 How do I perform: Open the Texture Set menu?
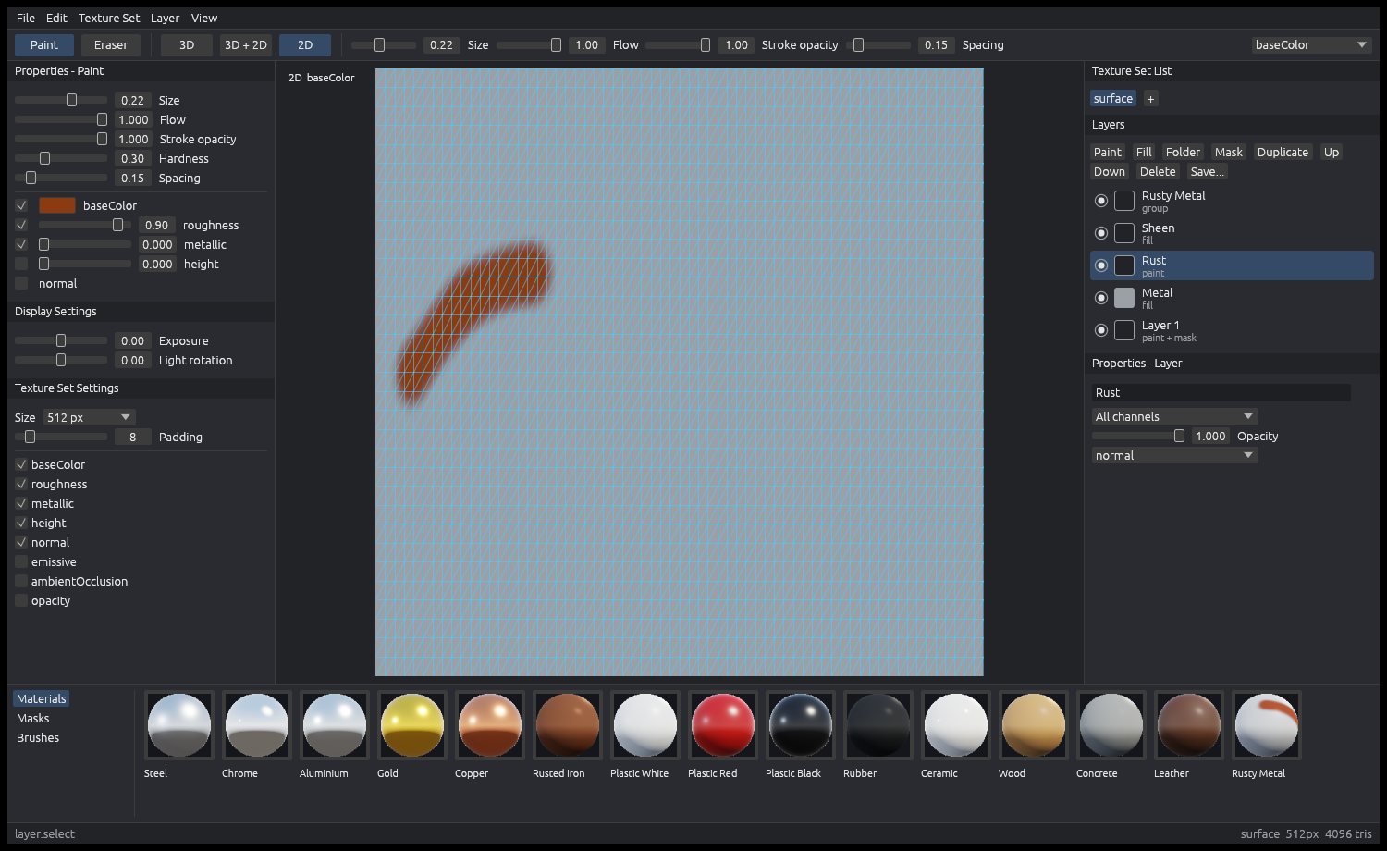pyautogui.click(x=109, y=18)
